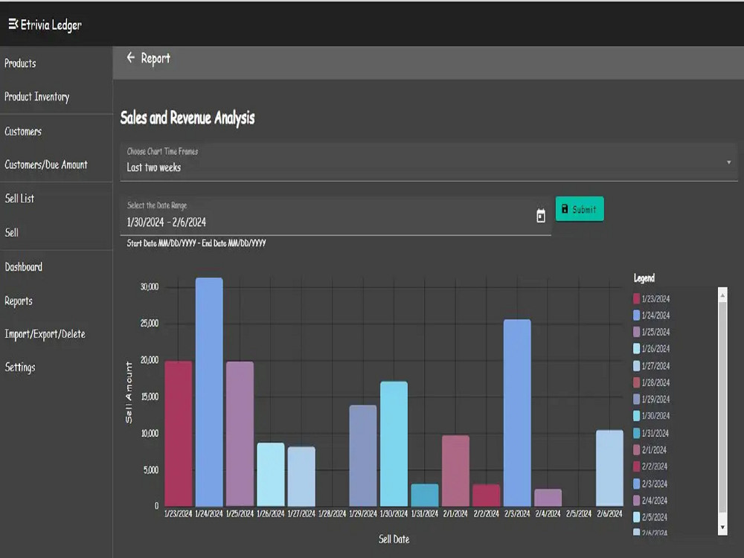Image resolution: width=744 pixels, height=558 pixels.
Task: Click the 1/30/2024 cyan bar
Action: tap(394, 443)
